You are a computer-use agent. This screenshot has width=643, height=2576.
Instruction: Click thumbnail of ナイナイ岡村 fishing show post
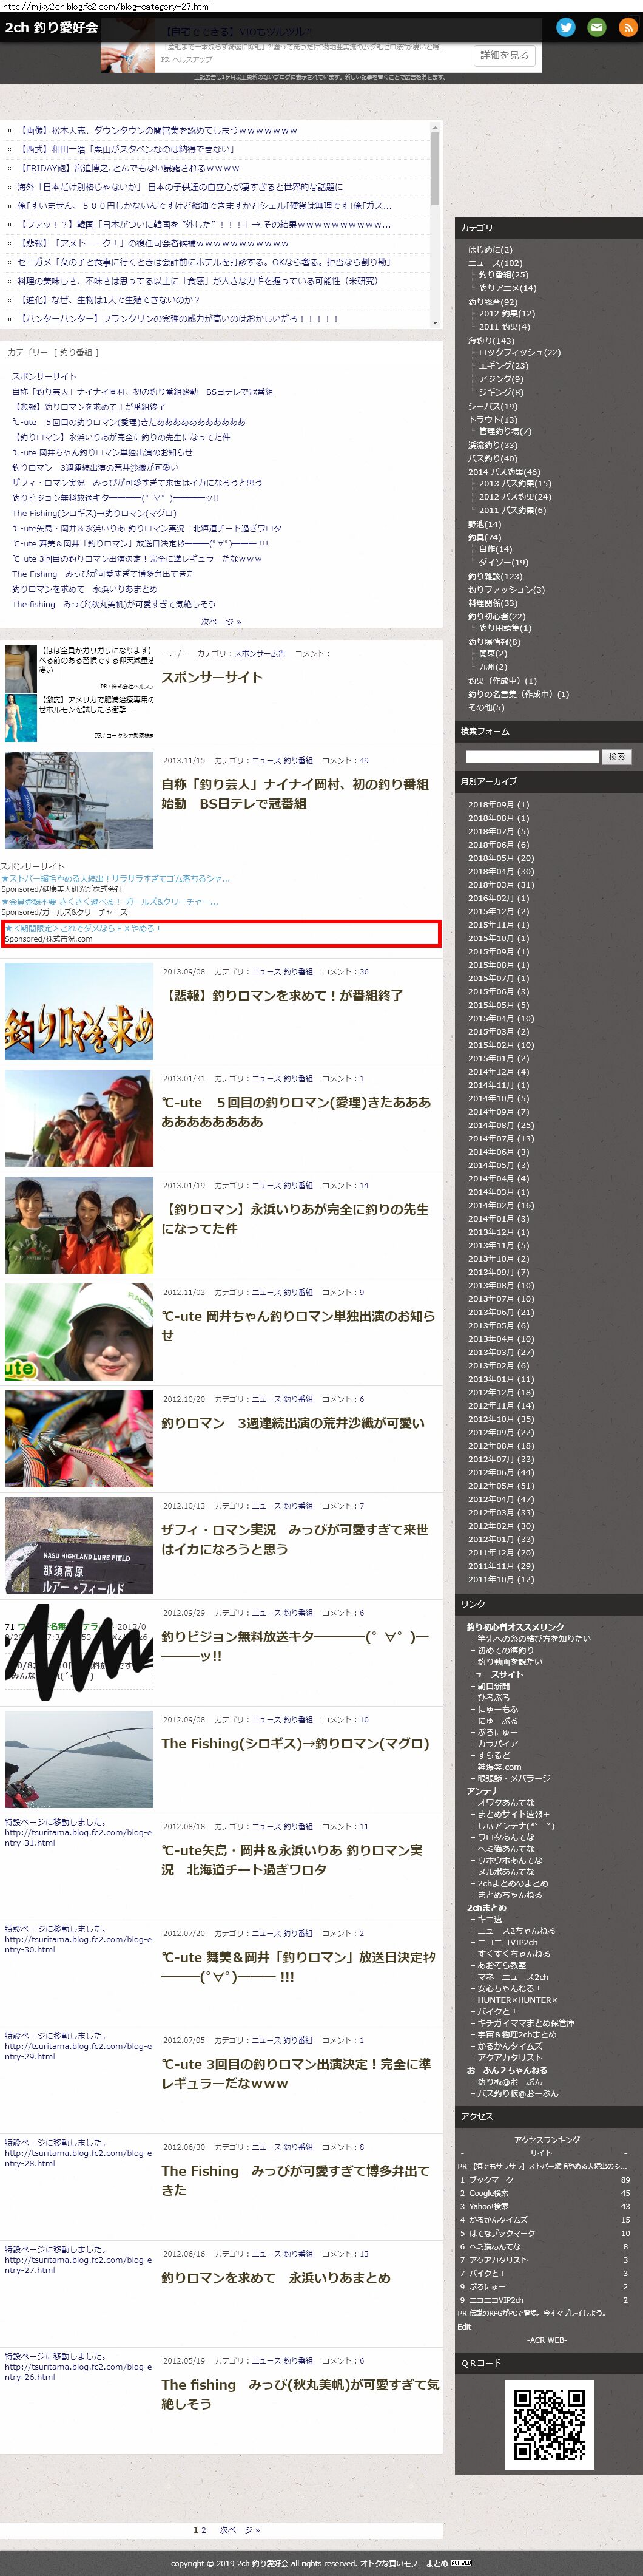click(x=79, y=800)
